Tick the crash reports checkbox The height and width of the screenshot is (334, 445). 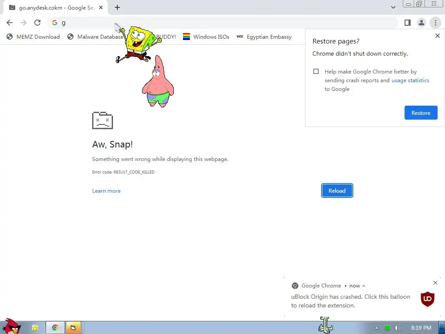(316, 71)
